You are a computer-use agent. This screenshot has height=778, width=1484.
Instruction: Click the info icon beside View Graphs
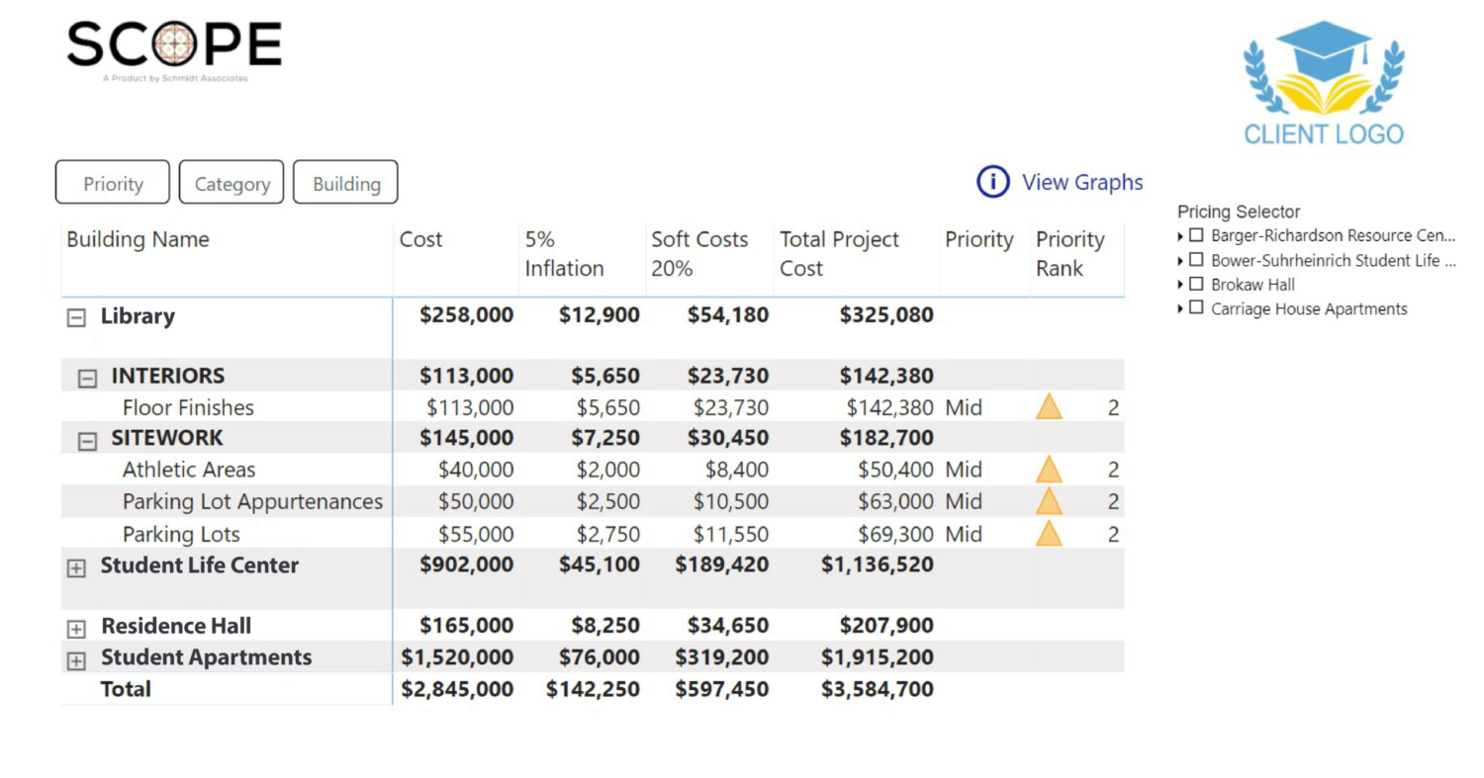pos(992,182)
